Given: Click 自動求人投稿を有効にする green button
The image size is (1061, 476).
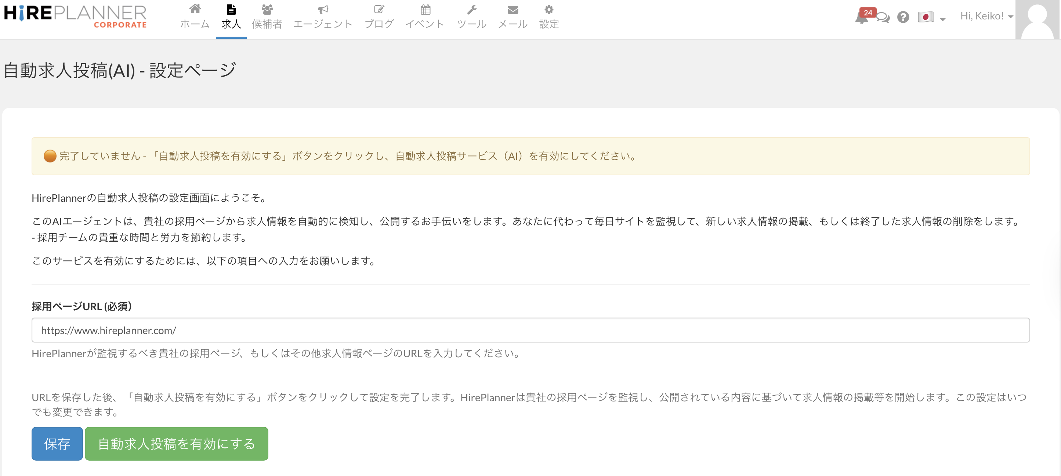Looking at the screenshot, I should click(x=176, y=443).
